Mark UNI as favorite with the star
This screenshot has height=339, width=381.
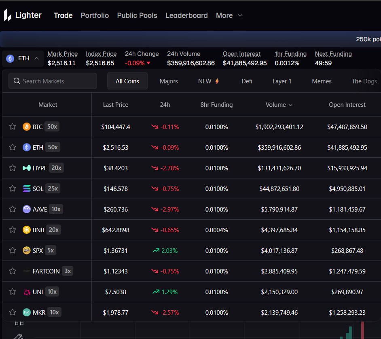13,292
